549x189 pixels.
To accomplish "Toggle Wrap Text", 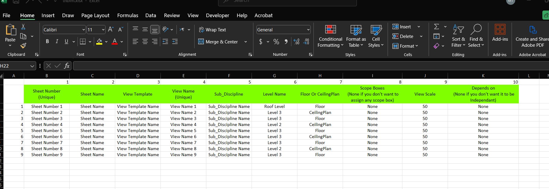I will pyautogui.click(x=212, y=30).
